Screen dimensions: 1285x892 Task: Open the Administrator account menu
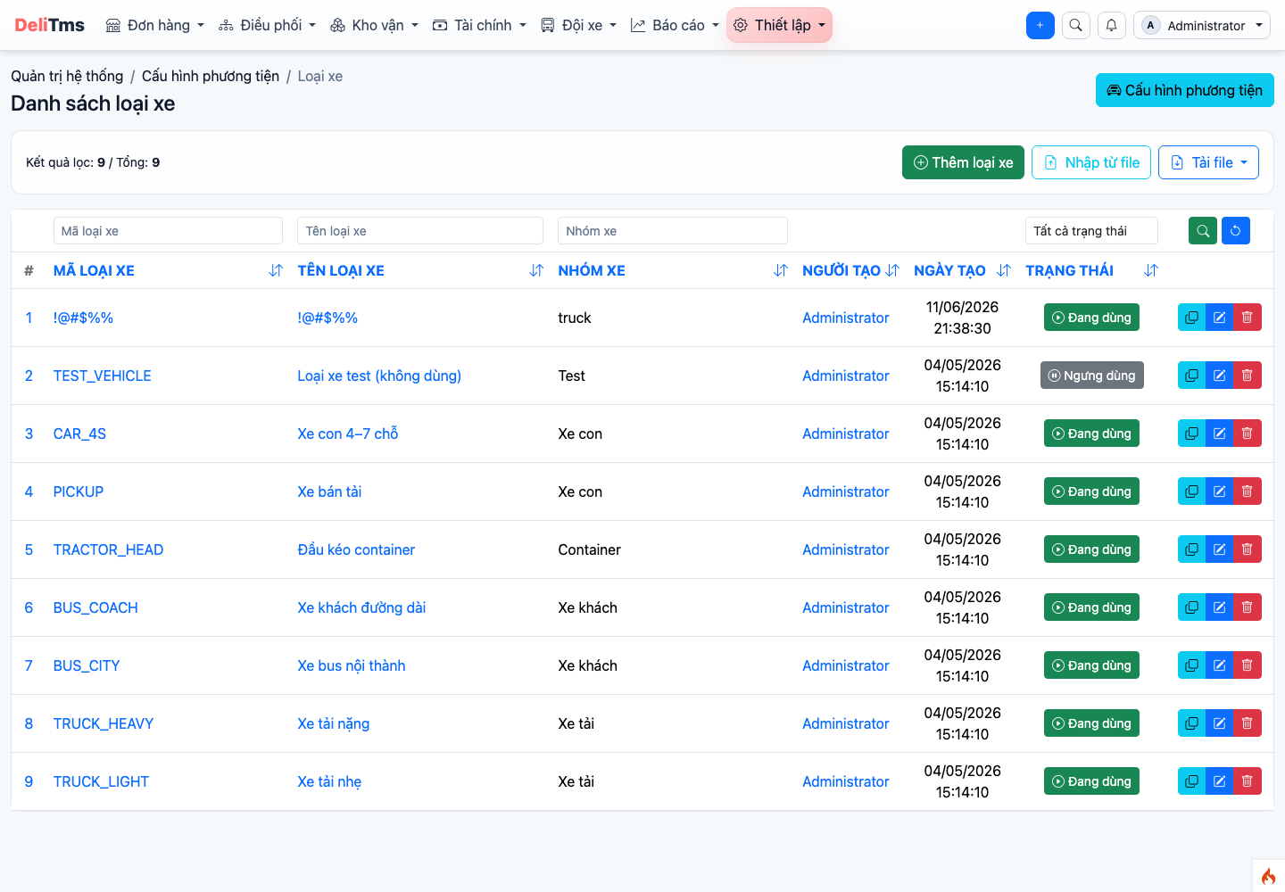point(1202,25)
